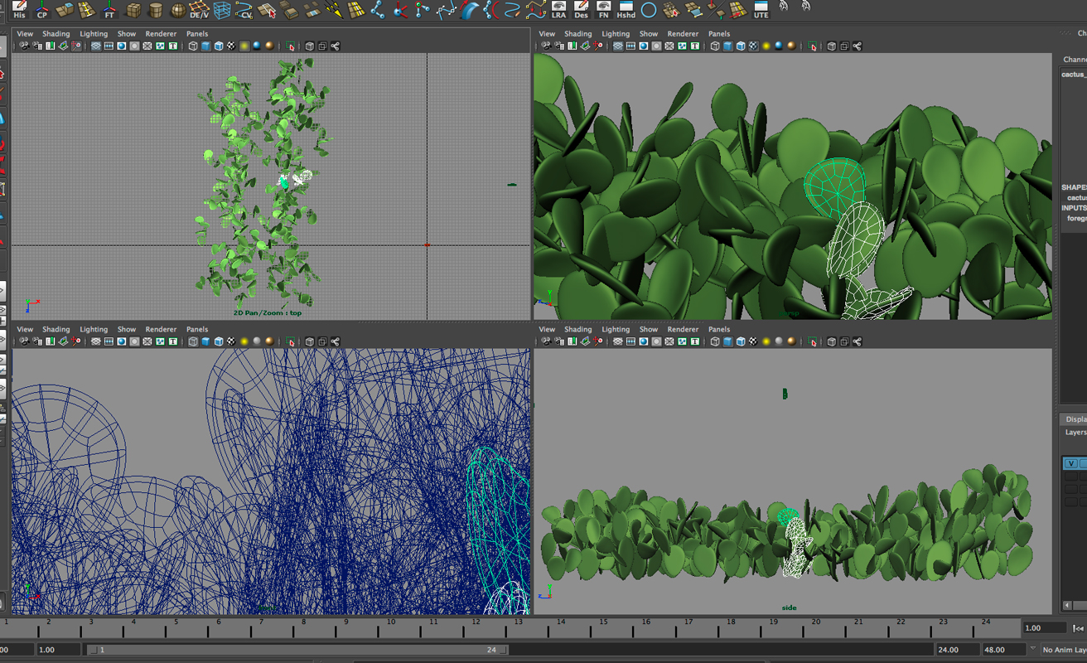Screen dimensions: 1087x663
Task: Click the DE/V shelf icon
Action: tap(200, 10)
